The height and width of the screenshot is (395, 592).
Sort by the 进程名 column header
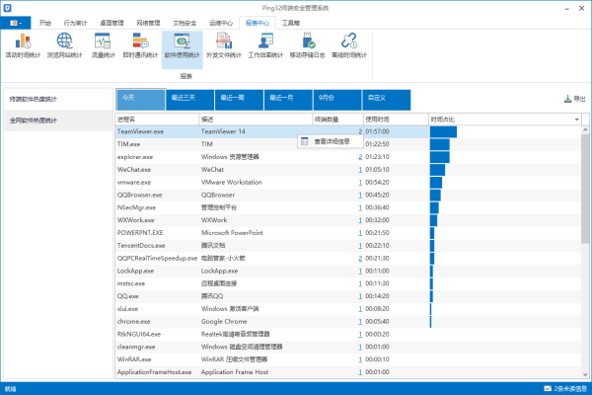coord(157,119)
